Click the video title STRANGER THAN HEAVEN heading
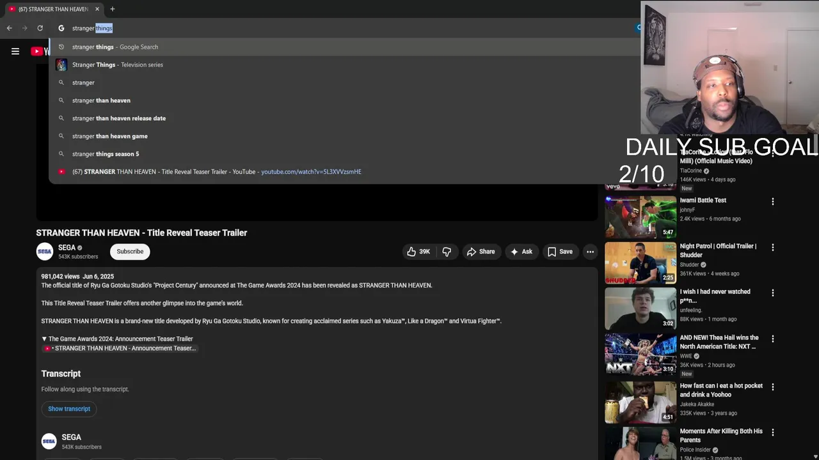This screenshot has height=460, width=819. tap(141, 233)
